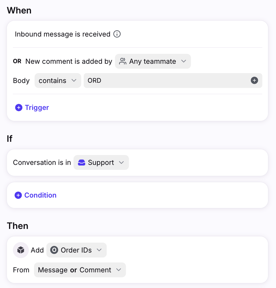Click the New comment is added by text
The image size is (276, 288).
point(69,61)
